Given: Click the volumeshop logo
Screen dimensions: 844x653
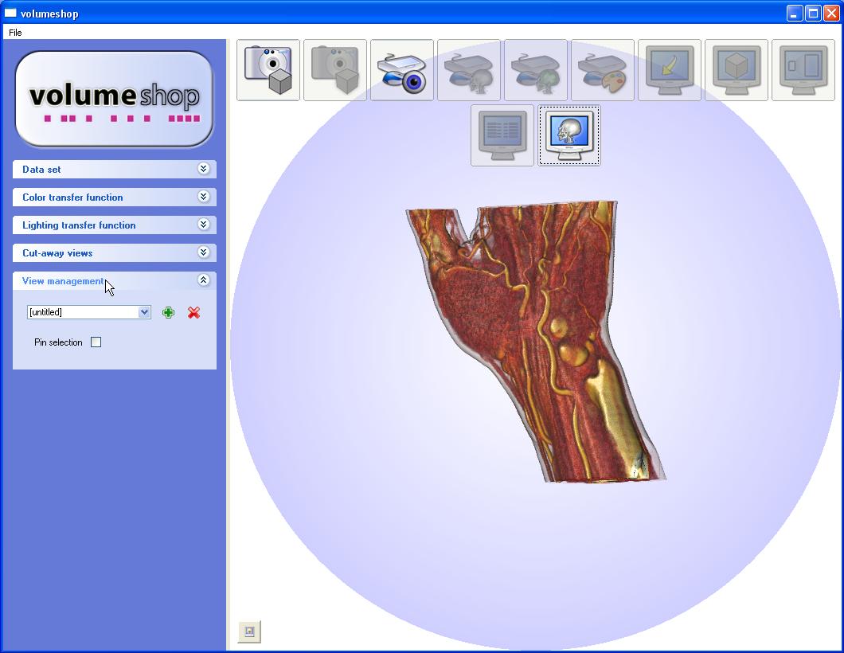Looking at the screenshot, I should click(x=114, y=99).
